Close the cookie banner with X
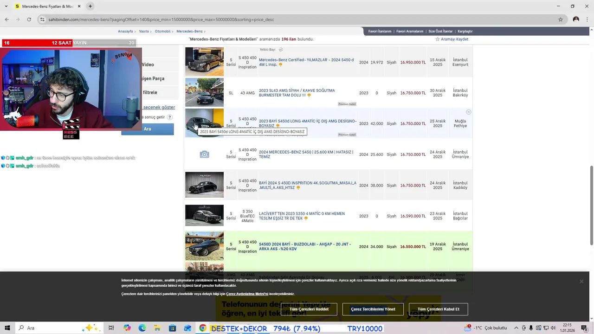 (x=581, y=281)
